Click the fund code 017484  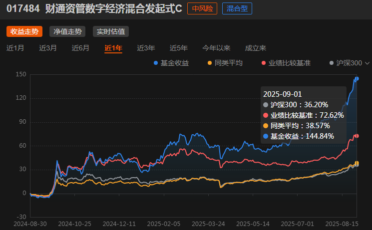click(x=23, y=8)
